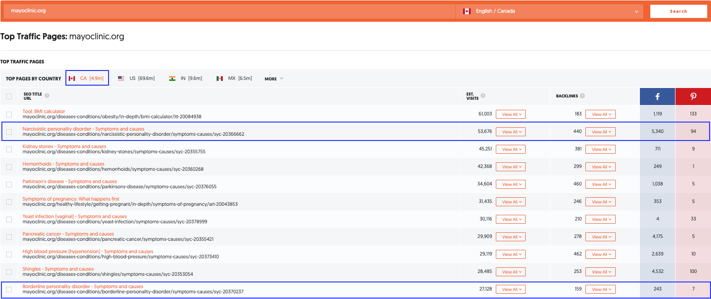Click Facebook count 4,175 for Pancreatic cancer
Image resolution: width=711 pixels, height=299 pixels.
[x=657, y=237]
